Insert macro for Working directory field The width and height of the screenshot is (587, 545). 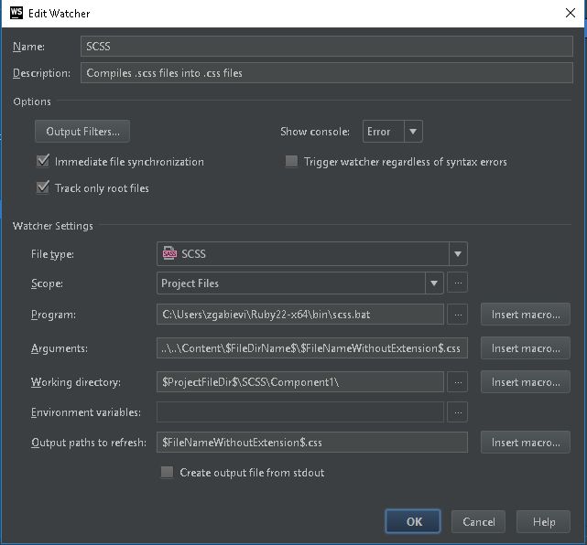coord(526,382)
